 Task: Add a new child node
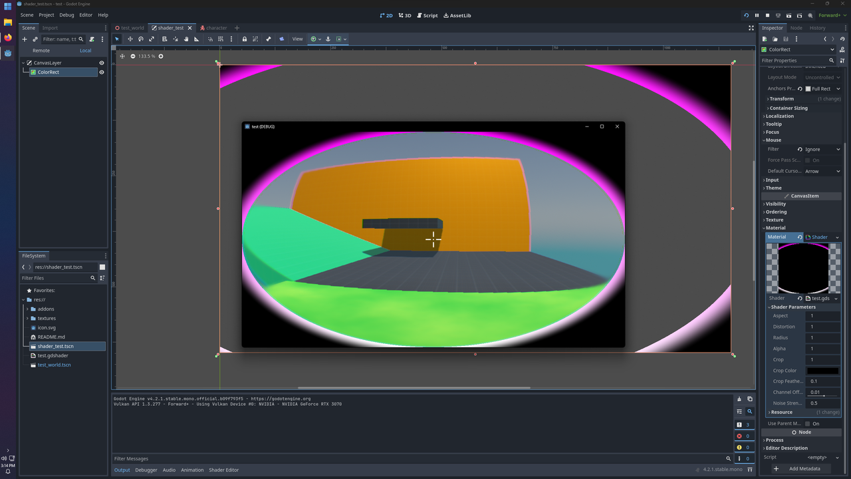tap(25, 39)
